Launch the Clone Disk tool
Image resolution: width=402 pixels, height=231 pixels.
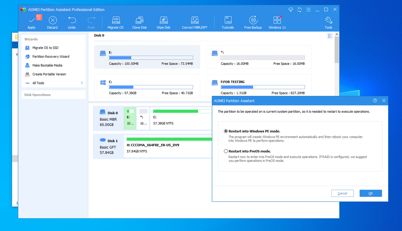(x=139, y=23)
